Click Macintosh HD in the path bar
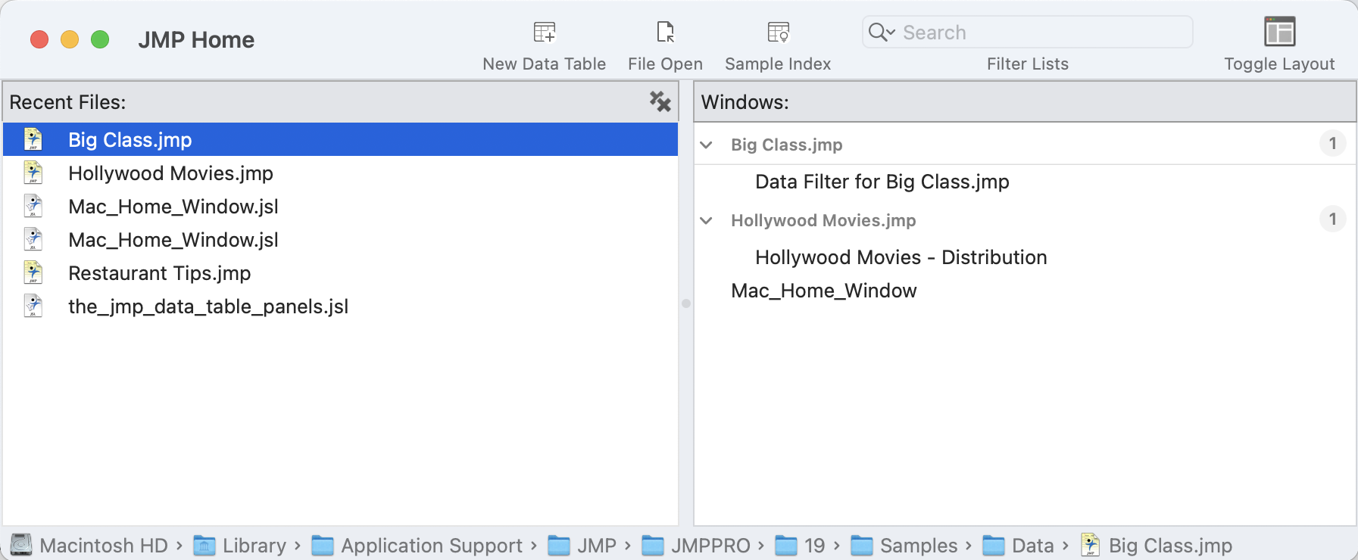Viewport: 1358px width, 560px height. (89, 545)
